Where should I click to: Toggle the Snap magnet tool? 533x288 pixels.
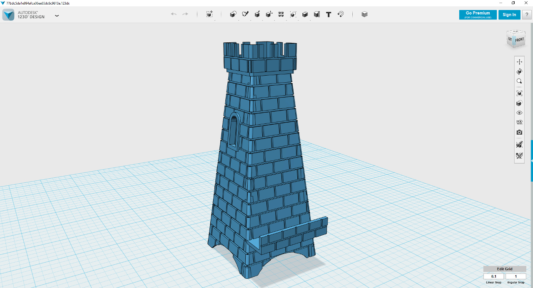tap(341, 14)
